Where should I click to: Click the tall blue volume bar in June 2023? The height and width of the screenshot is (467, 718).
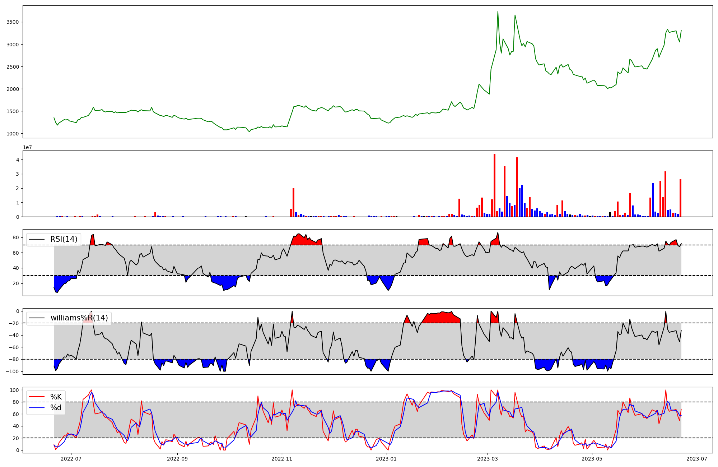click(653, 200)
